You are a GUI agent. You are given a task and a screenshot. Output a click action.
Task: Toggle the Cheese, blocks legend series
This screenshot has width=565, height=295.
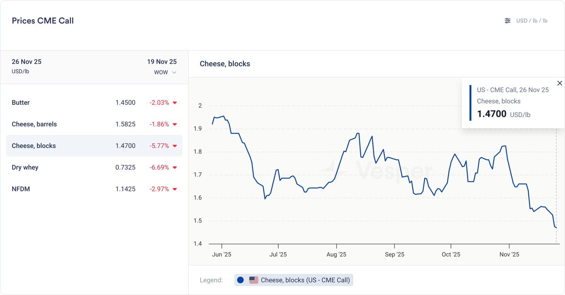(x=305, y=280)
